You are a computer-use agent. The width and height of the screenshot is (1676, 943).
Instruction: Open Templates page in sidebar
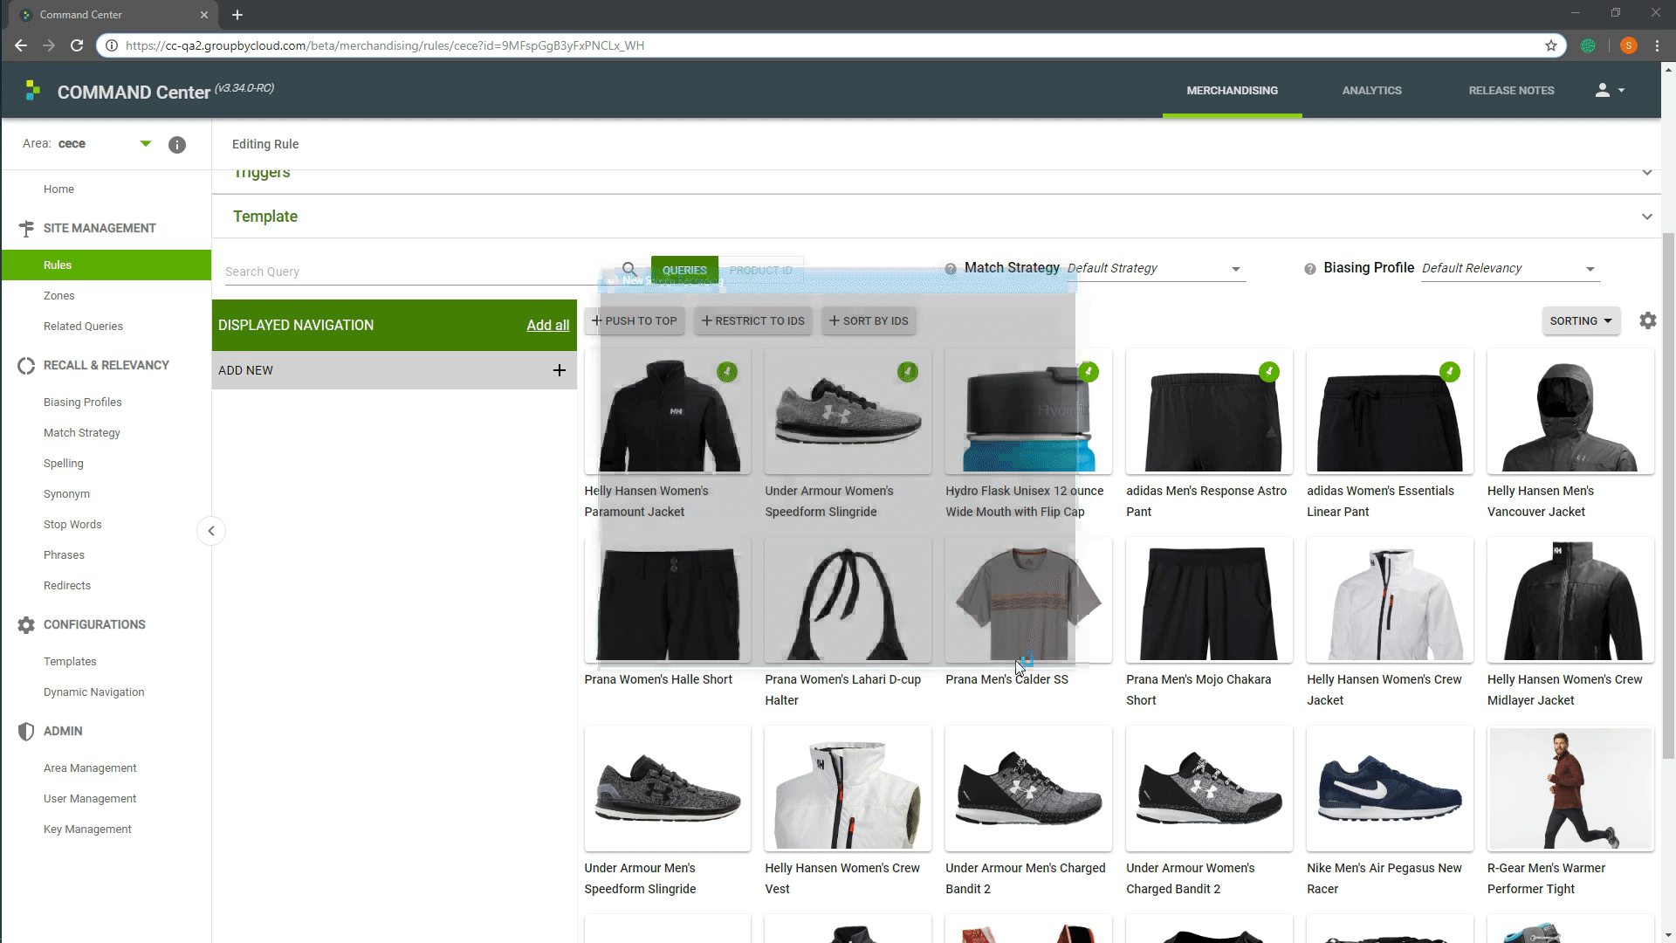(x=70, y=662)
